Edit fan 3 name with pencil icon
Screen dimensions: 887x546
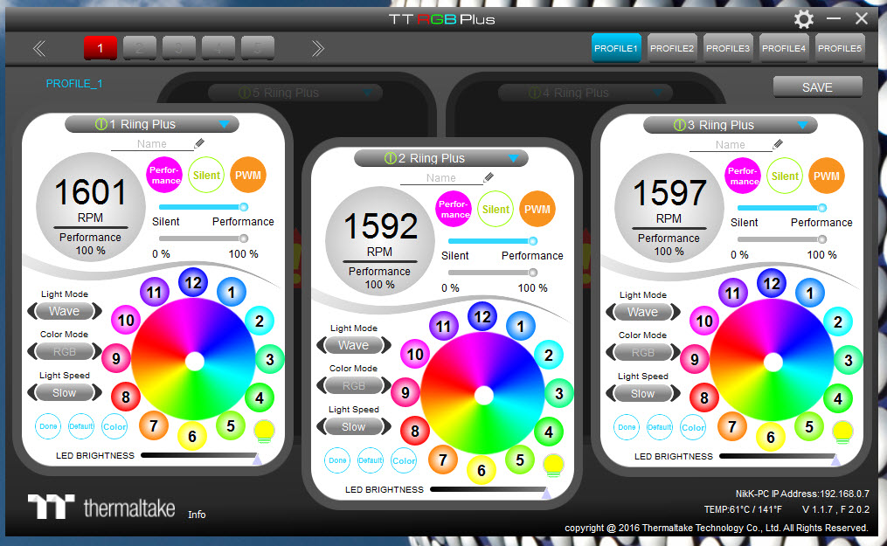[x=779, y=144]
